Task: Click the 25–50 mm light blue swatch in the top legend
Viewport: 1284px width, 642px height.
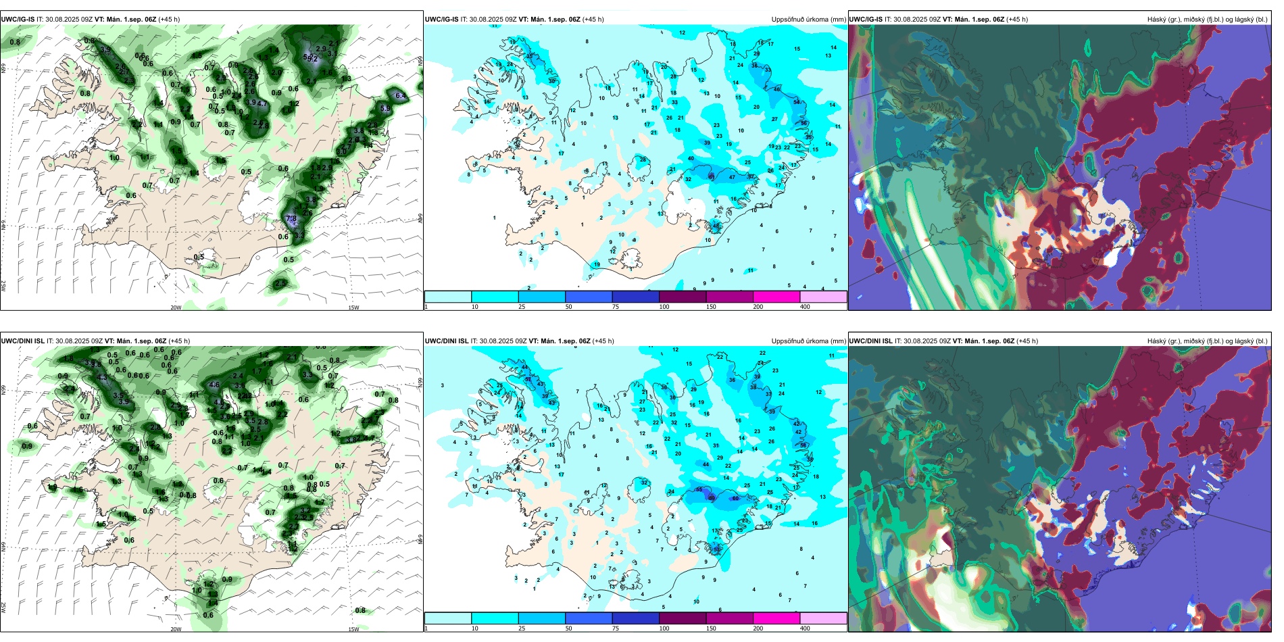Action: point(542,297)
